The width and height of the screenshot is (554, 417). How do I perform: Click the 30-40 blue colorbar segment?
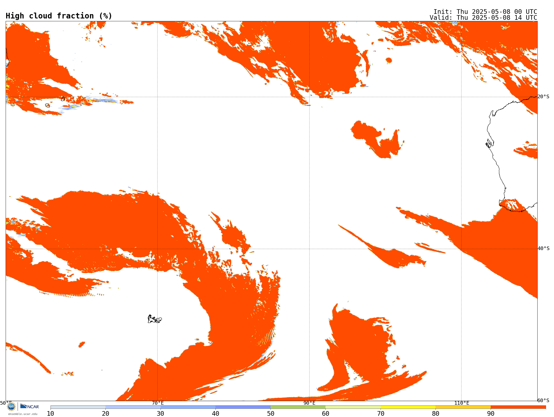188,407
